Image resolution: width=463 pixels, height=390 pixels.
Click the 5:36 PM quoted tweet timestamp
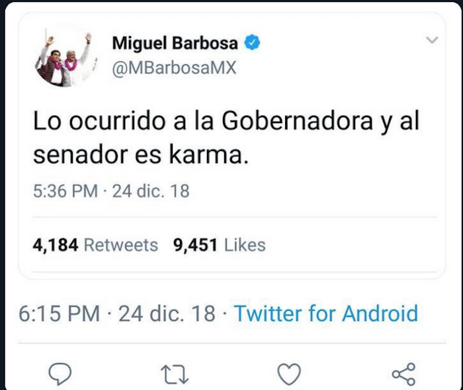click(x=65, y=191)
